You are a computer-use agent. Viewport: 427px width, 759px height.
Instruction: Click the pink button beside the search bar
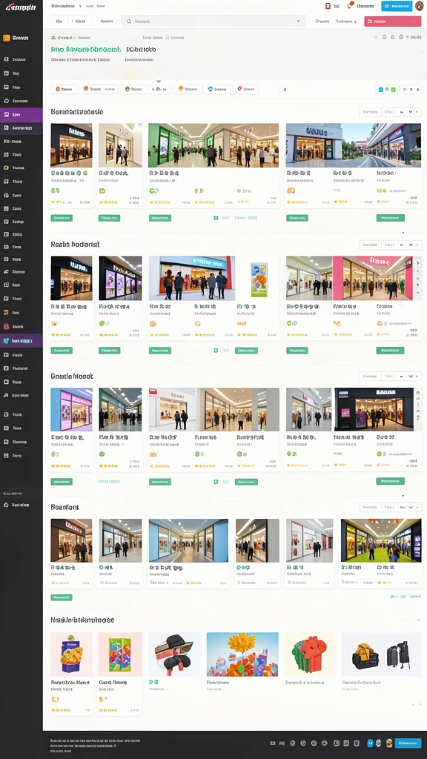[x=393, y=21]
